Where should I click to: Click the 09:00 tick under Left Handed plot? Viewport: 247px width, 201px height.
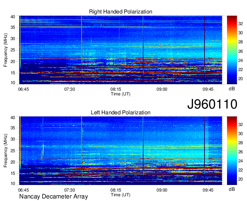162,190
